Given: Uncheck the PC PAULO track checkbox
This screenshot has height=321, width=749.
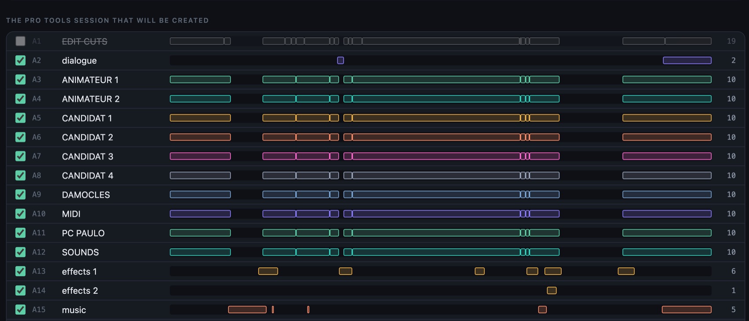Looking at the screenshot, I should [20, 233].
